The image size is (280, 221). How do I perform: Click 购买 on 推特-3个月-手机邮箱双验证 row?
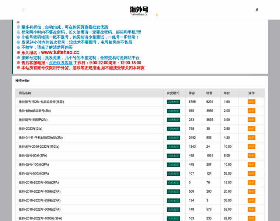coord(251,138)
